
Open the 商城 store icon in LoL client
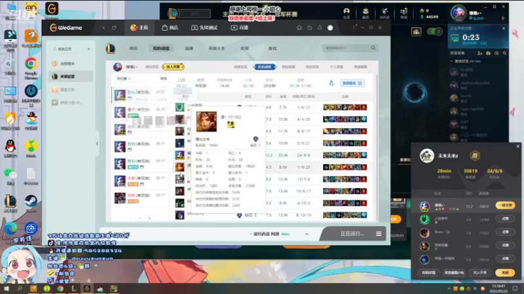[403, 13]
